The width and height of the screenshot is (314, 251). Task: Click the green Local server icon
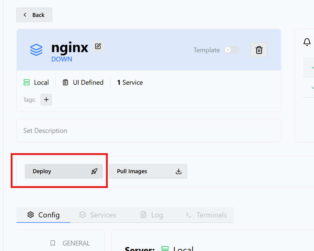pos(27,82)
